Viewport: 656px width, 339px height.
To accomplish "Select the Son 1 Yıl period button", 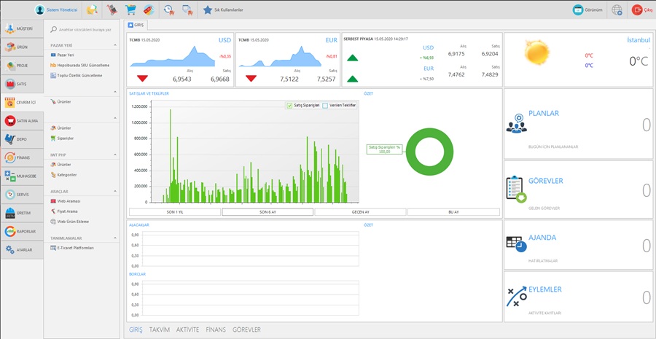I will click(174, 212).
